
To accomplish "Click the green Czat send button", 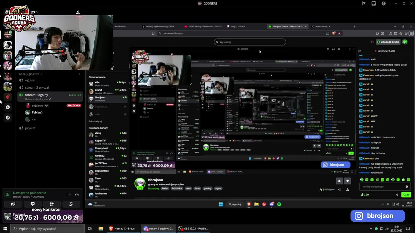I will click(x=406, y=195).
